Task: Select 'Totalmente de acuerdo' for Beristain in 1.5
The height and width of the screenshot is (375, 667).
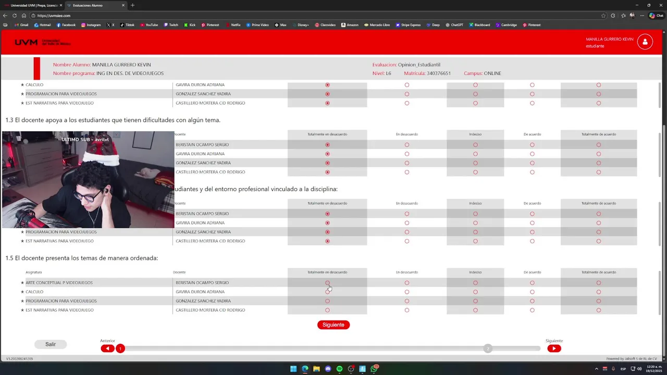Action: [x=599, y=283]
